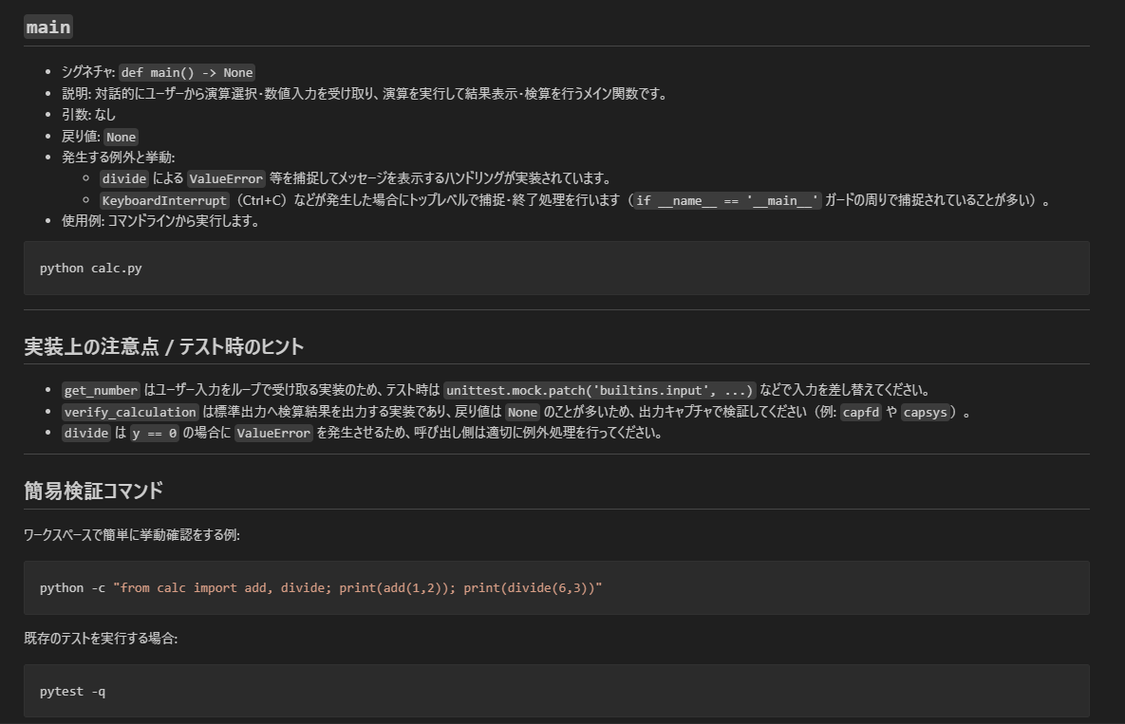This screenshot has height=724, width=1125.
Task: Click the 'KeyboardInterrupt' inline code
Action: [x=164, y=201]
